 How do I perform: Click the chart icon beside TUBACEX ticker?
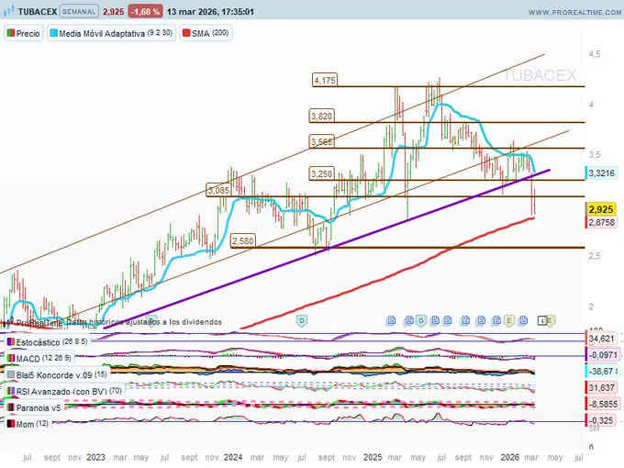[x=9, y=12]
